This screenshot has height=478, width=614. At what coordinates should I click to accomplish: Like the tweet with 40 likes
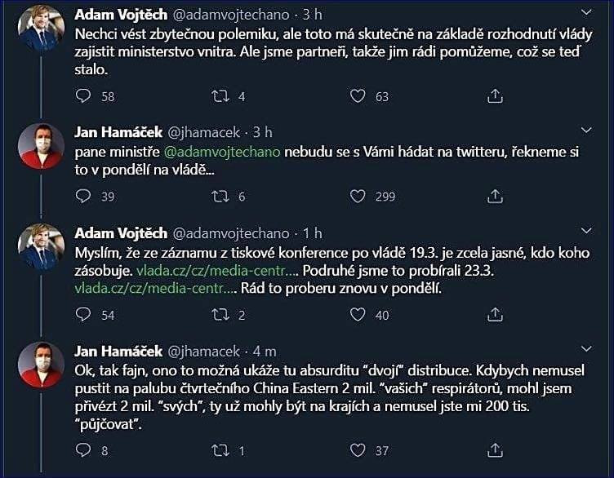[x=358, y=315]
